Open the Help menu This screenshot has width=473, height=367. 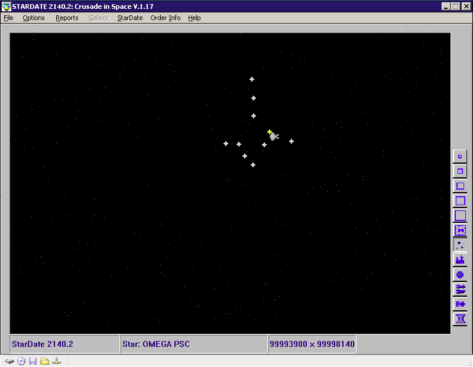(195, 18)
